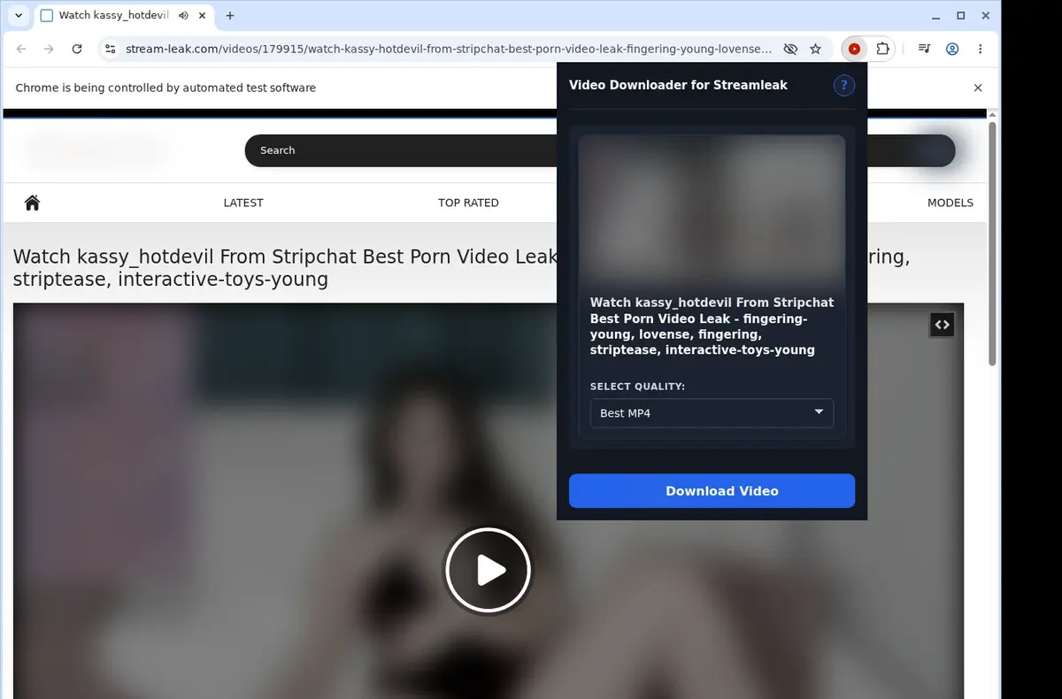Screen dimensions: 1062x699
Task: Open Chrome media controls icon
Action: point(924,50)
